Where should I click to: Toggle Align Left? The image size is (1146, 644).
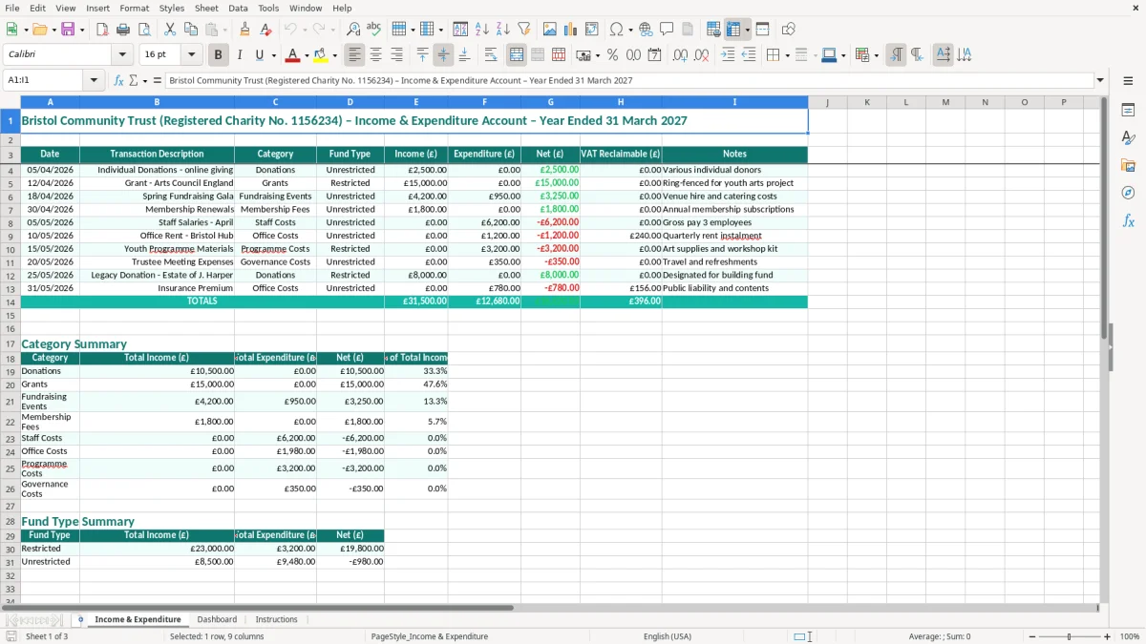[x=355, y=55]
